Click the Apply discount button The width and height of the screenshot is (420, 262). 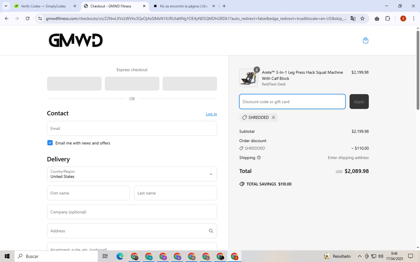click(359, 102)
